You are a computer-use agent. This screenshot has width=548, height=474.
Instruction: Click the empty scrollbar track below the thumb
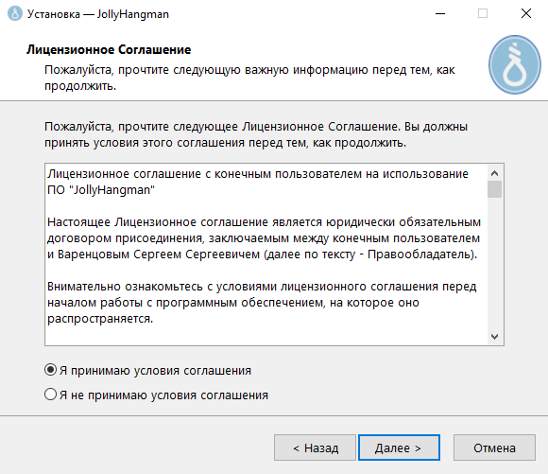pyautogui.click(x=494, y=263)
